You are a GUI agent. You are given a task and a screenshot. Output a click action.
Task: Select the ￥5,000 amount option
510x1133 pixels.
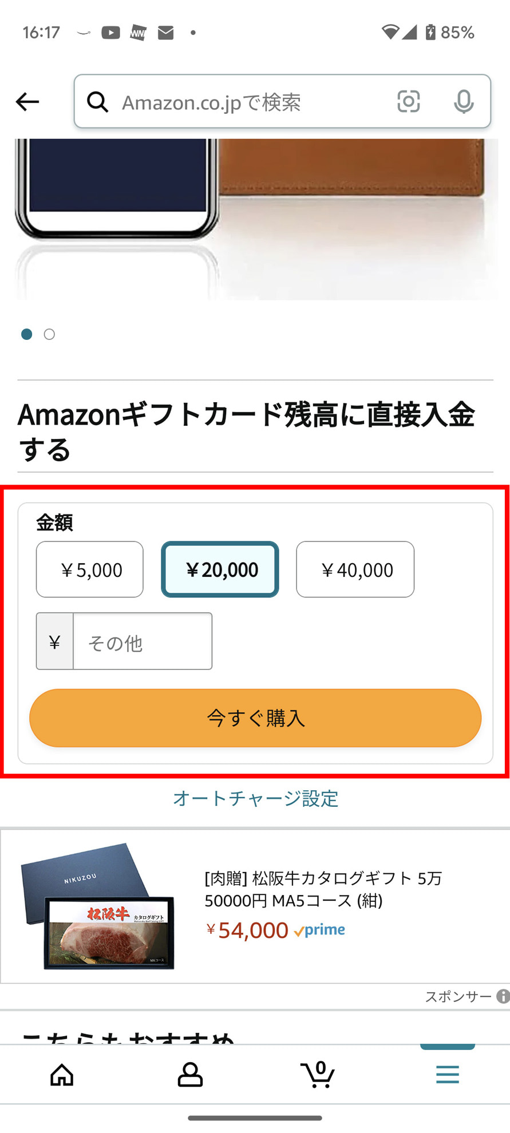[x=90, y=569]
